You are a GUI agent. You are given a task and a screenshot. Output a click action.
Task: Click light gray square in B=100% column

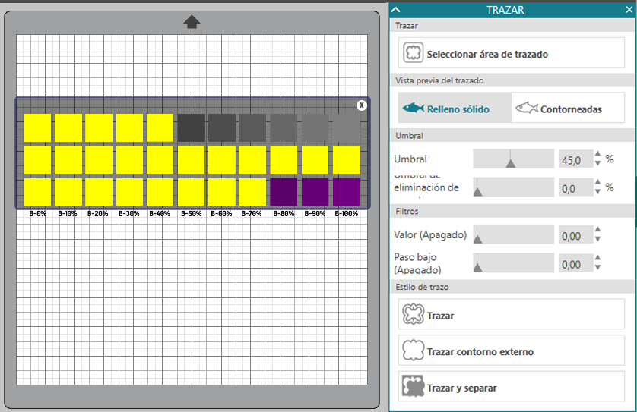[347, 127]
